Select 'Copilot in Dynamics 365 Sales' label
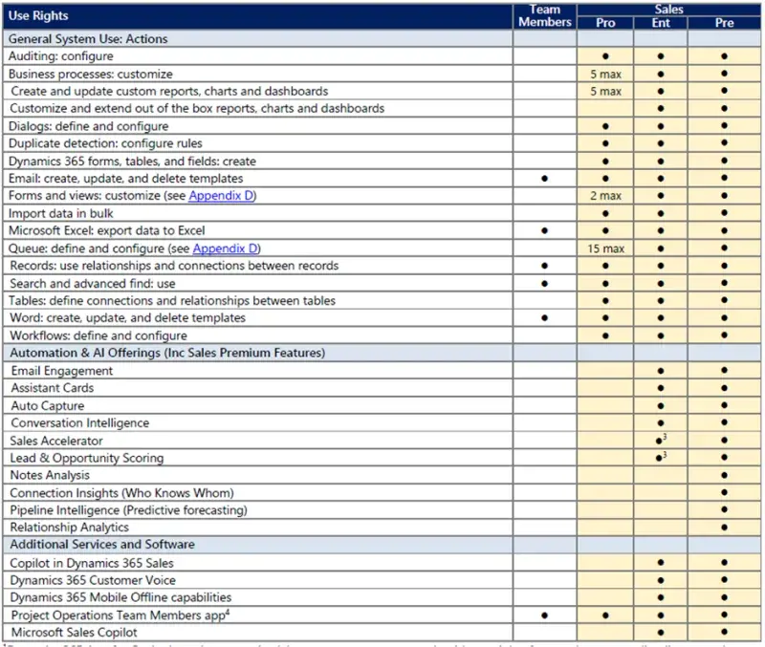765x647 pixels. click(92, 564)
